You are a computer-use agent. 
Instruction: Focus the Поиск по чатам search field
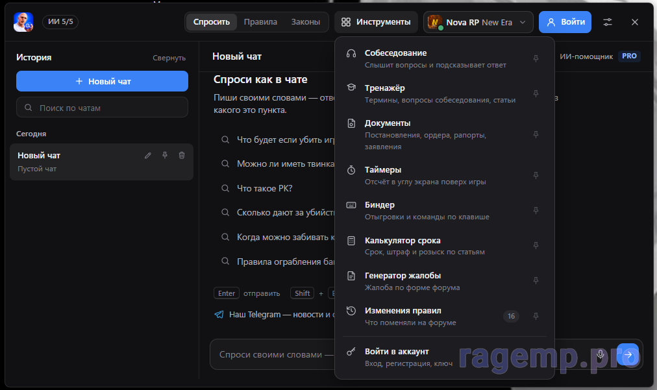[x=102, y=108]
